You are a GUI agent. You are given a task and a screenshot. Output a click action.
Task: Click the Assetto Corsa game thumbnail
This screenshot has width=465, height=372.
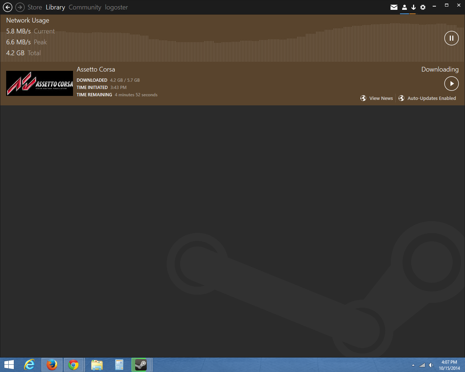(x=40, y=83)
